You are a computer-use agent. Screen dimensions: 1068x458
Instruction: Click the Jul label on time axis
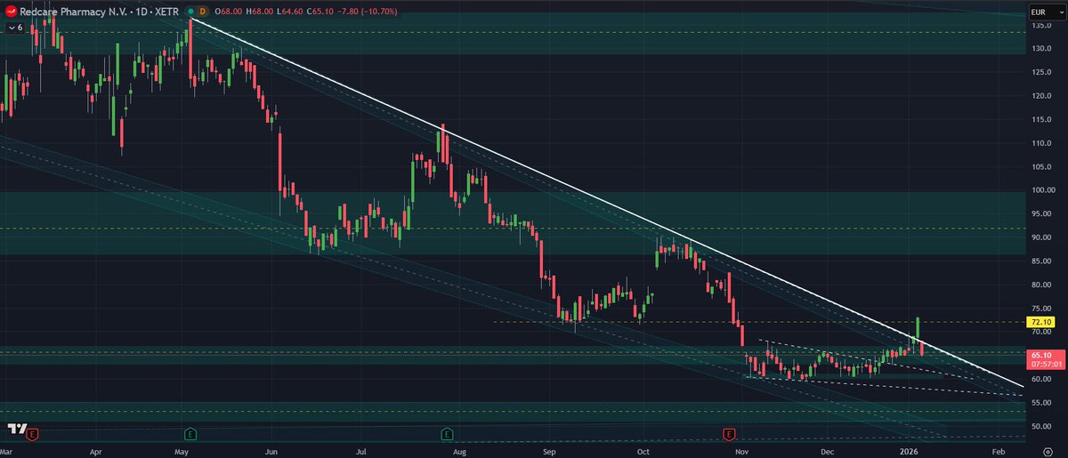[x=362, y=451]
